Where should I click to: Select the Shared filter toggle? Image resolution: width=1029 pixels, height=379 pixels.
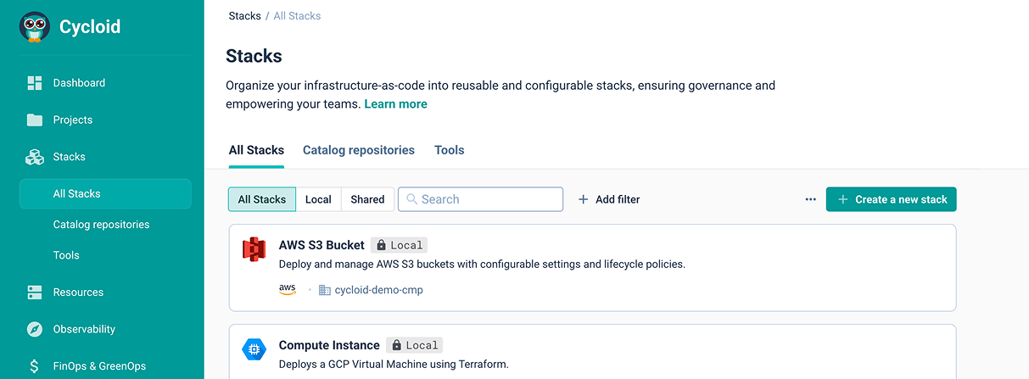coord(367,199)
